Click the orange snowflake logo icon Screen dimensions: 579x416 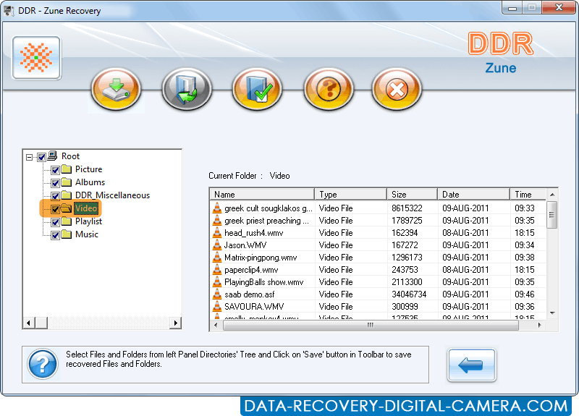36,58
